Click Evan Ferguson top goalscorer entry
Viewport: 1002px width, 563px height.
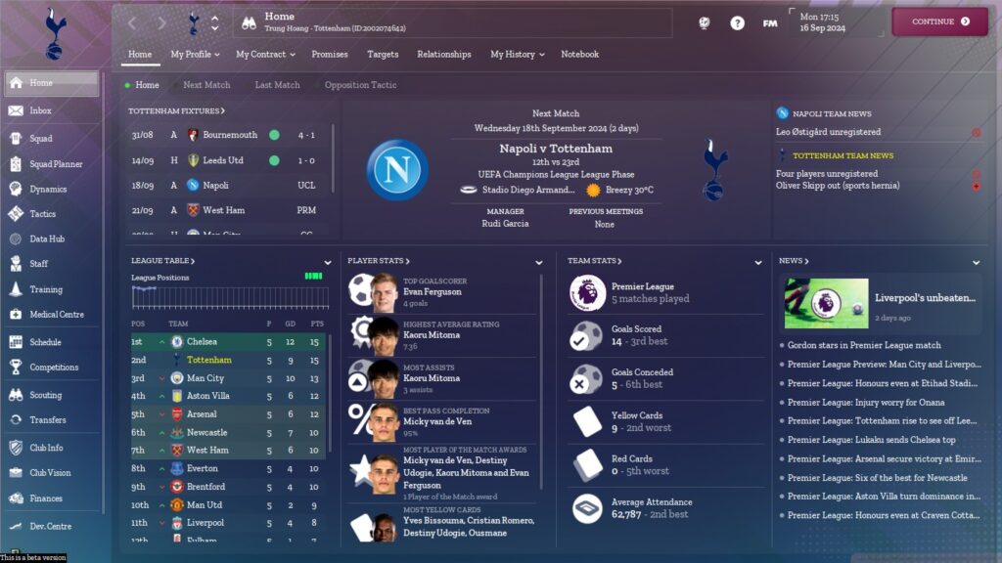coord(441,291)
